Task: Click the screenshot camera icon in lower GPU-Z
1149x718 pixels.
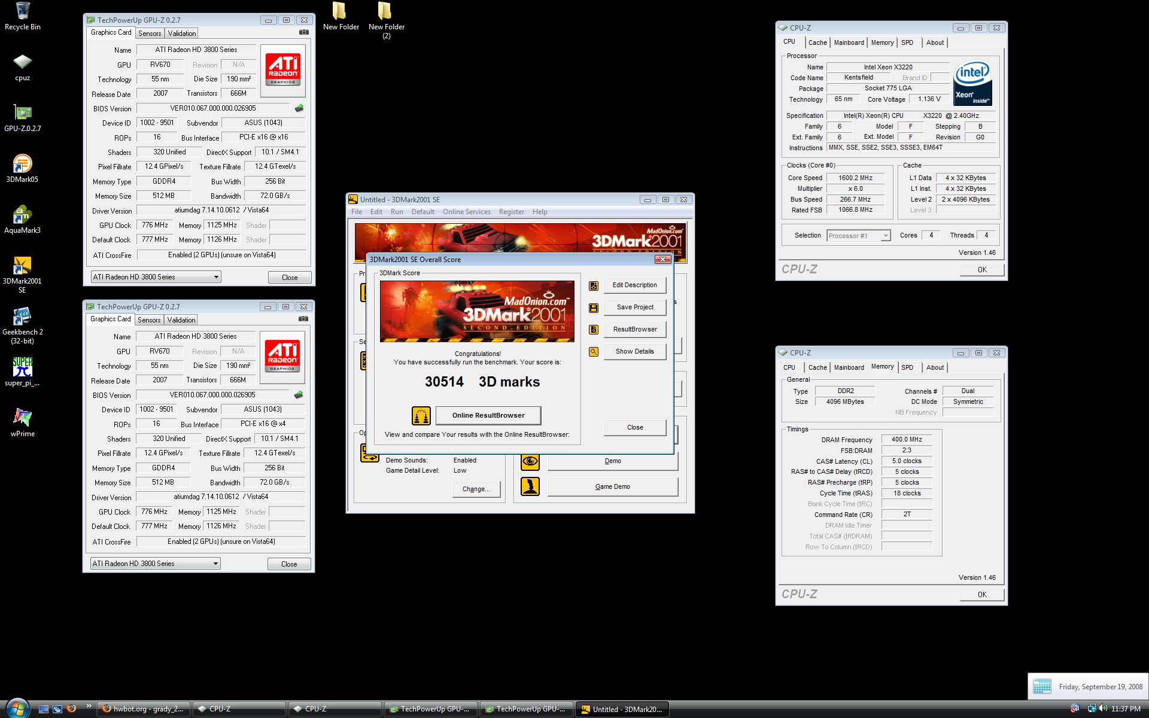Action: 303,319
